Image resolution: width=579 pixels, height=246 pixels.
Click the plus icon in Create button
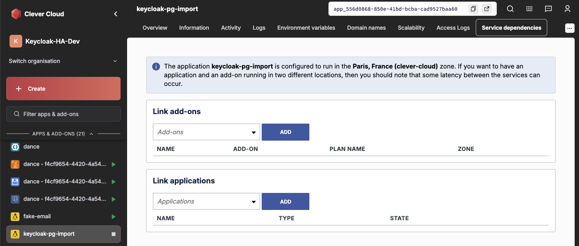pos(18,89)
